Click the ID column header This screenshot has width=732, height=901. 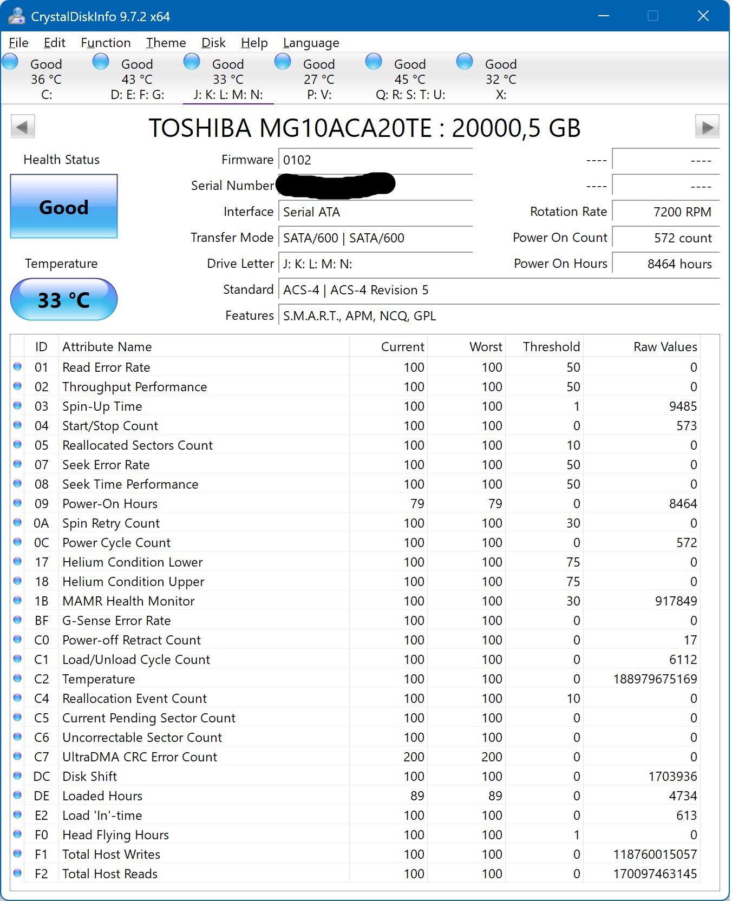point(41,346)
